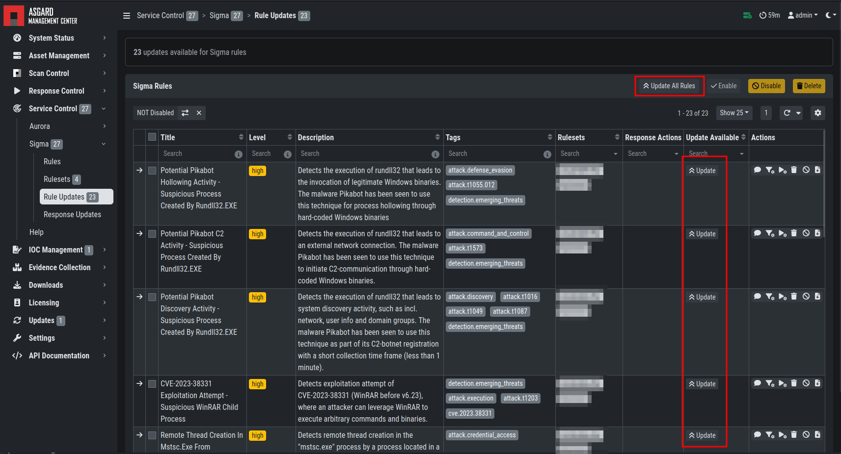Image resolution: width=841 pixels, height=454 pixels.
Task: Open Evidence Collection in the sidebar
Action: [59, 267]
